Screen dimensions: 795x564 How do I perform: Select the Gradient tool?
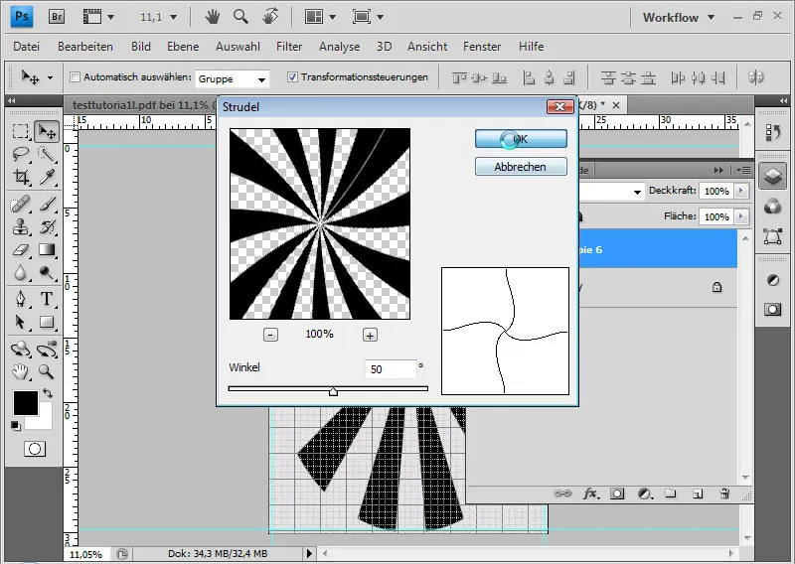(47, 250)
